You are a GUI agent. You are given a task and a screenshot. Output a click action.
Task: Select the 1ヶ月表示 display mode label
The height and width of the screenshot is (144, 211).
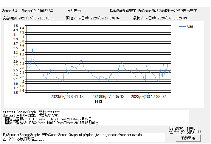[74, 11]
